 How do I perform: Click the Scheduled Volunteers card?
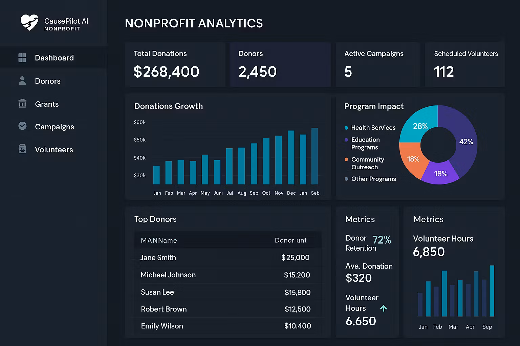[x=465, y=64]
